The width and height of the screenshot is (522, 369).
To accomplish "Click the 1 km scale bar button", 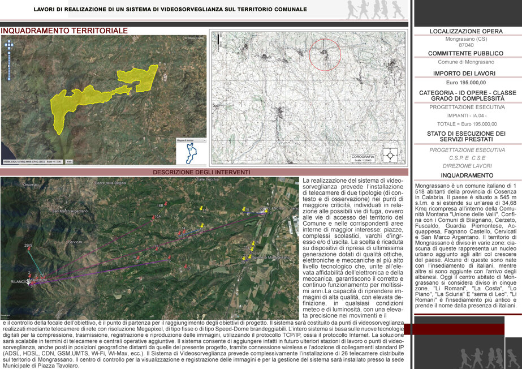I will pos(69,162).
